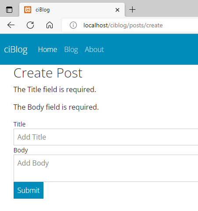
Task: Click the Create Post heading
Action: click(48, 73)
